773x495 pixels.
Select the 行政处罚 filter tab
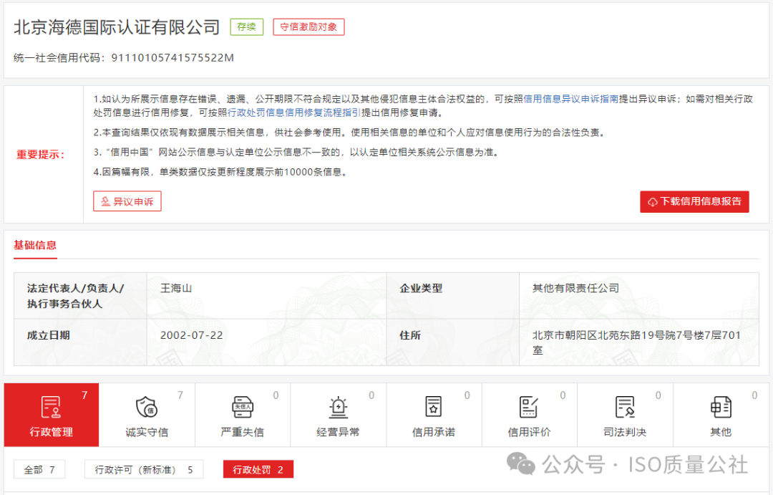[258, 469]
